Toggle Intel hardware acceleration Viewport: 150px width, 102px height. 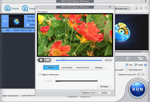tap(127, 65)
